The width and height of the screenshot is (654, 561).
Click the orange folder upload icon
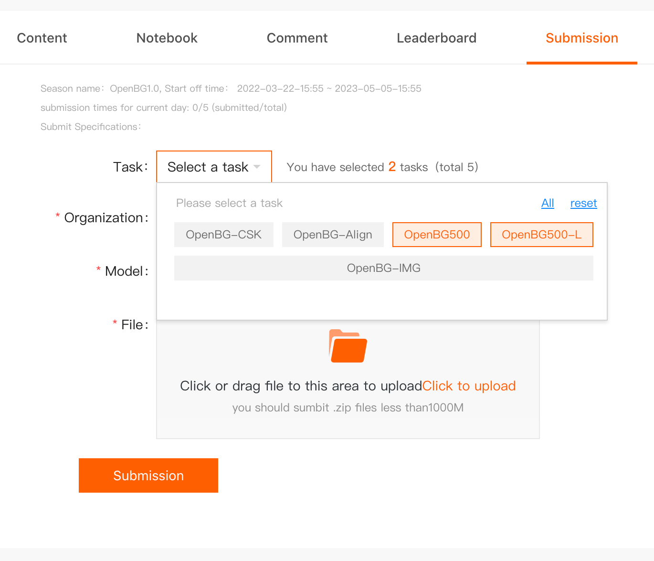click(348, 346)
